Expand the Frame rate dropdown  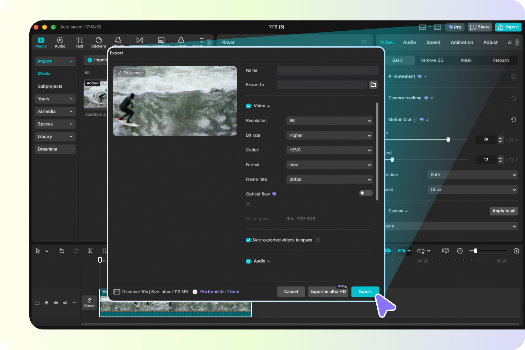pyautogui.click(x=329, y=179)
